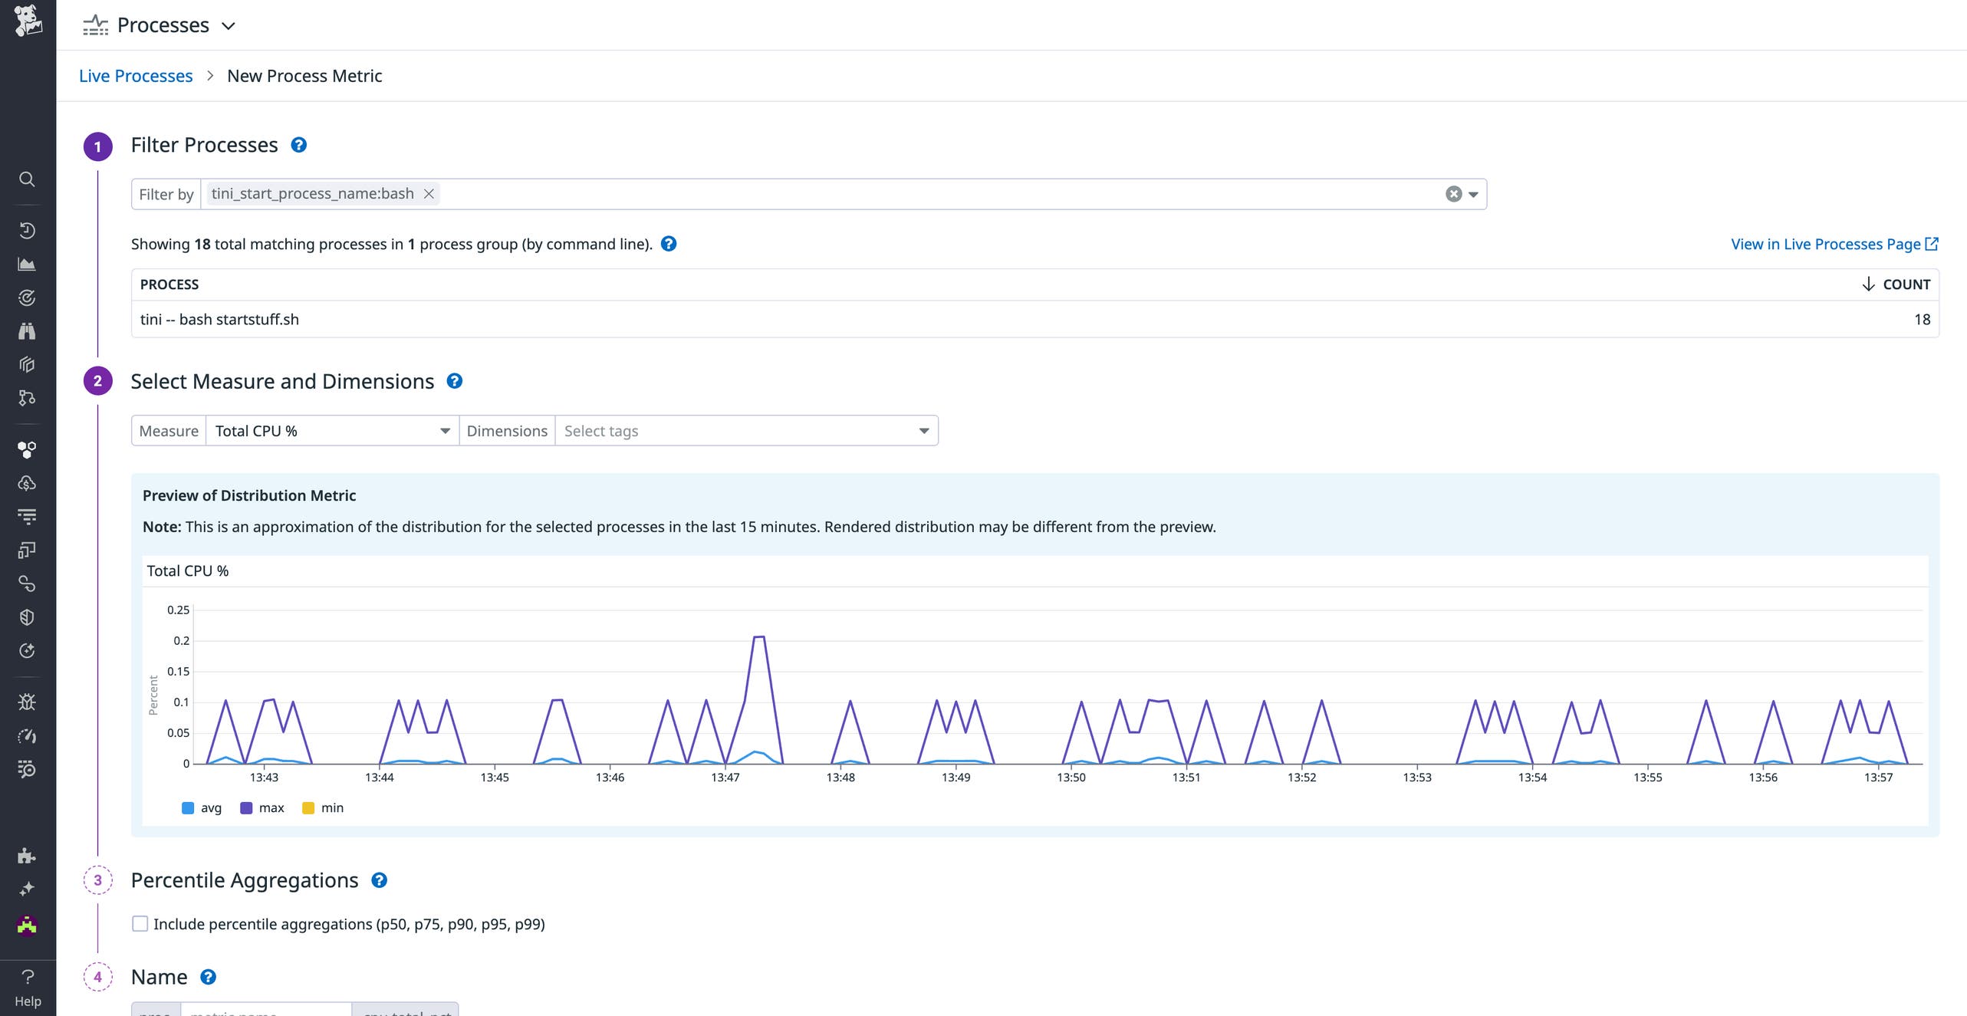Open View in Live Processes Page link
Image resolution: width=1967 pixels, height=1016 pixels.
click(1834, 244)
